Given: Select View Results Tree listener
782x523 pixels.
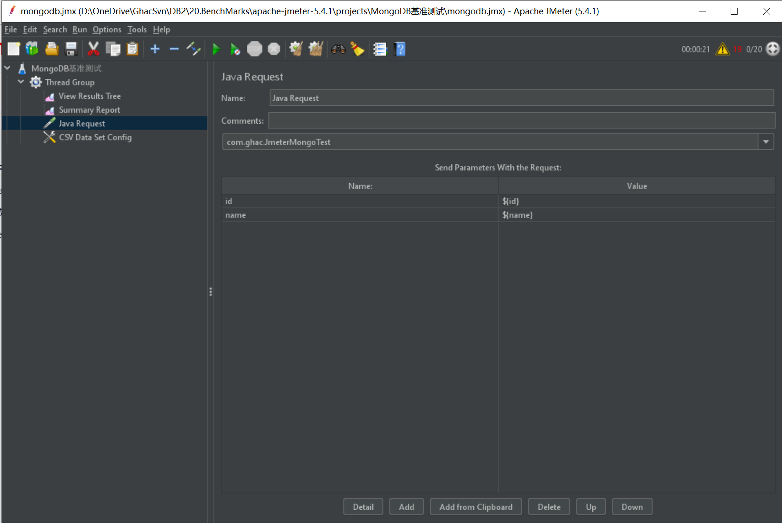Looking at the screenshot, I should tap(89, 96).
